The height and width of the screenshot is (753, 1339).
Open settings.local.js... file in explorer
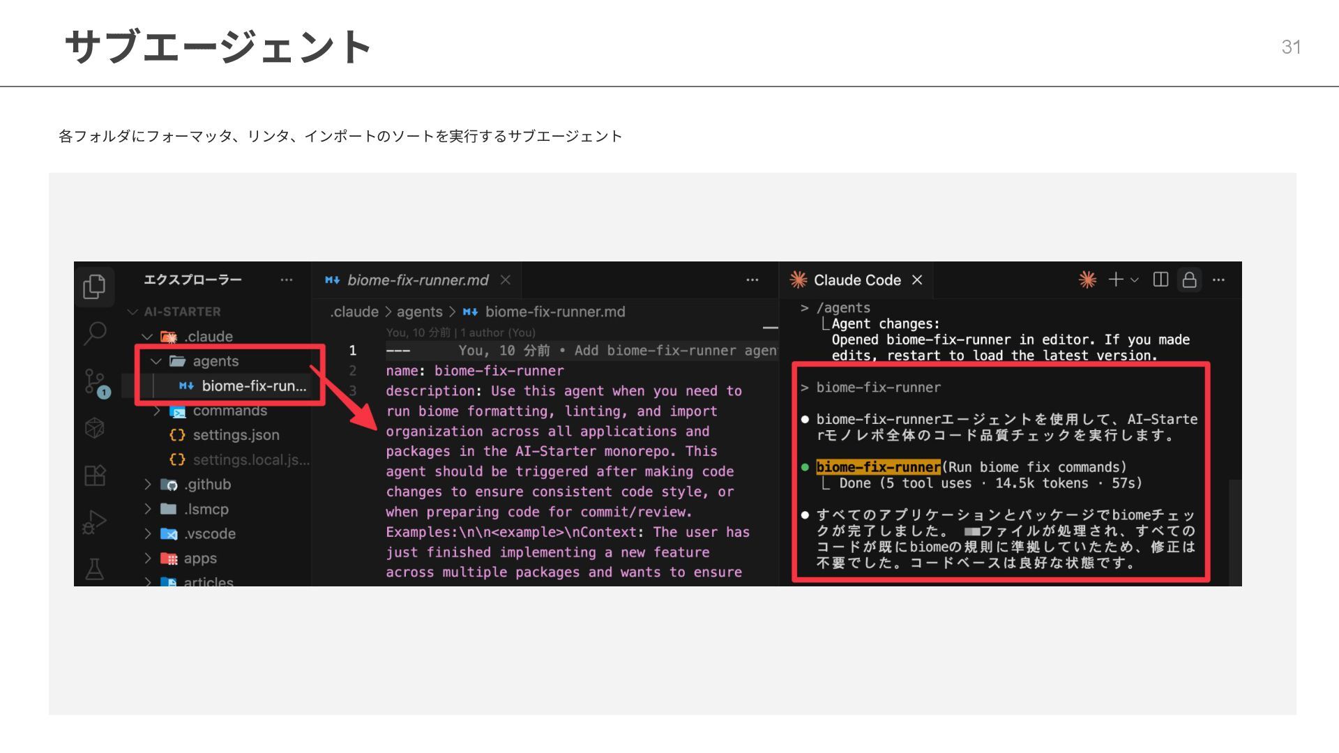click(x=239, y=459)
